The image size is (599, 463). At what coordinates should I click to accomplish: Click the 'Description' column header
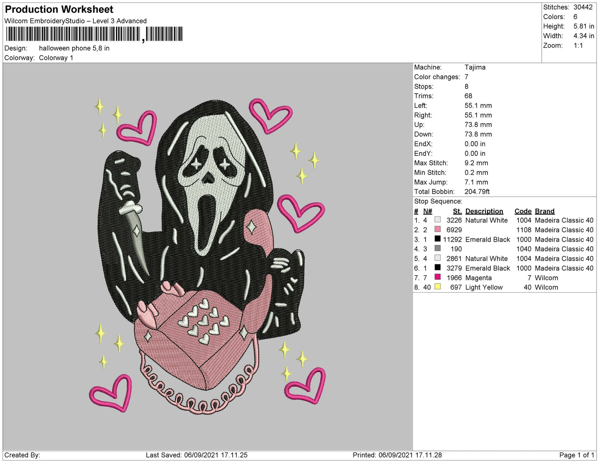coord(484,211)
